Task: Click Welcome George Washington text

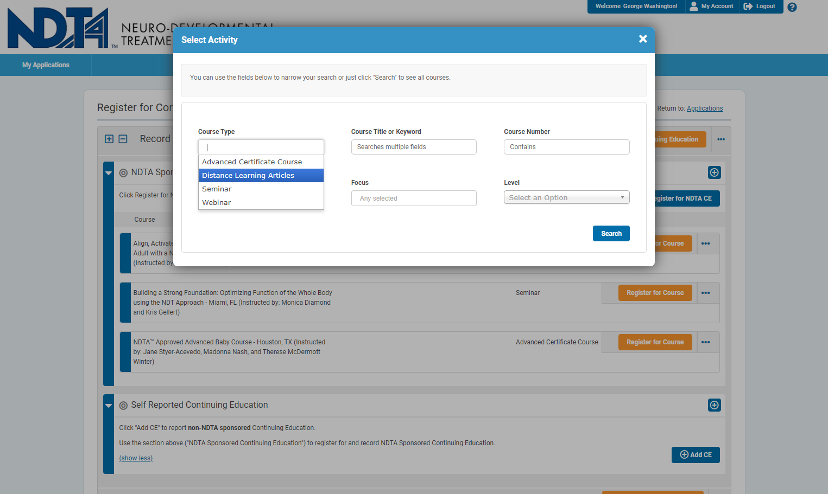Action: (x=636, y=6)
